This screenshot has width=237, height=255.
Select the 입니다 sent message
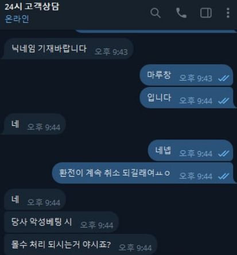188,98
